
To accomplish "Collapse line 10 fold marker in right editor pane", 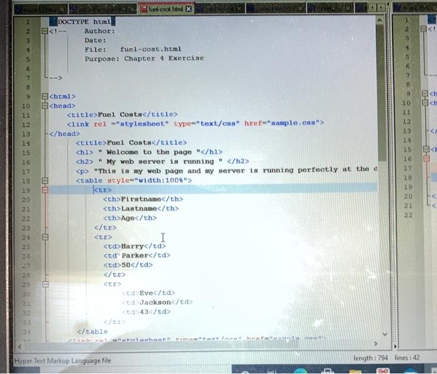I will [x=425, y=103].
